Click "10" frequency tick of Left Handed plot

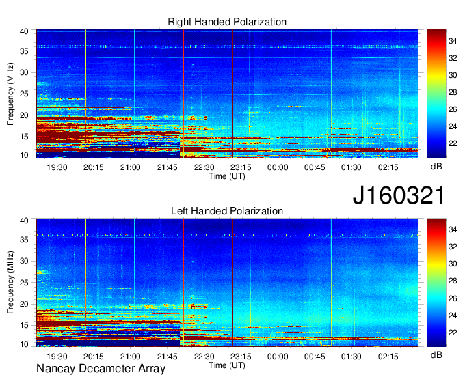coord(24,344)
